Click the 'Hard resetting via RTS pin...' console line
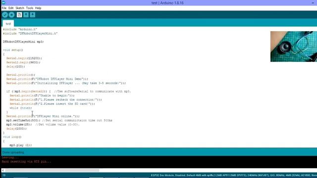 [x=26, y=162]
